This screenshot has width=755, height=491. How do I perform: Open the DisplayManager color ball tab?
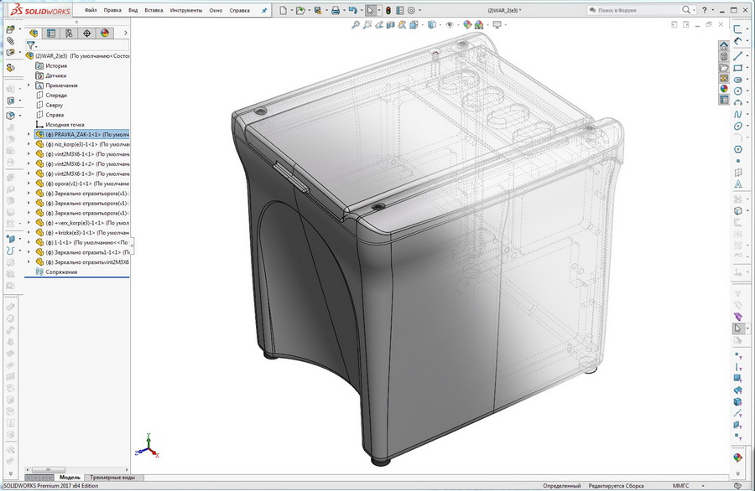105,33
